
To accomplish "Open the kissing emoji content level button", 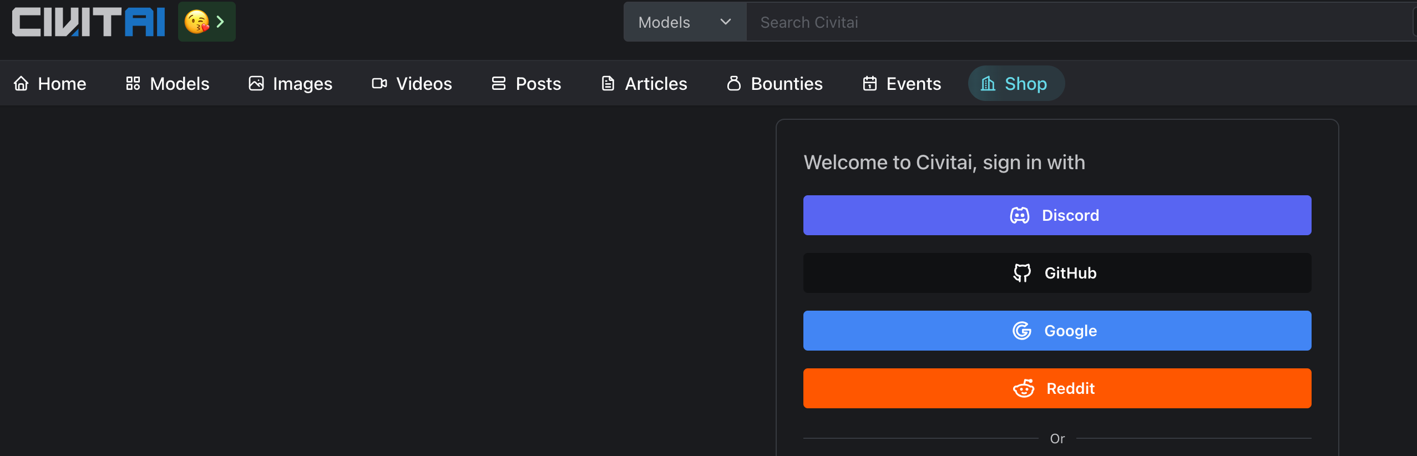I will (x=206, y=22).
